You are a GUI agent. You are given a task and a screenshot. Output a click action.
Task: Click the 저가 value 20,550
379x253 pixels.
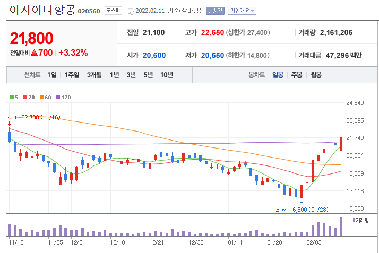click(x=212, y=55)
